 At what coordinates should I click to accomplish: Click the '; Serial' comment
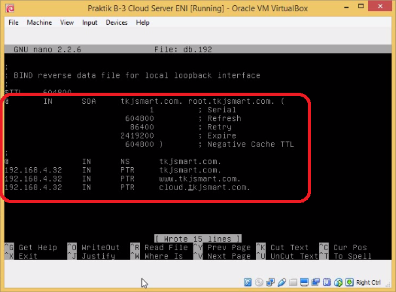[217, 110]
